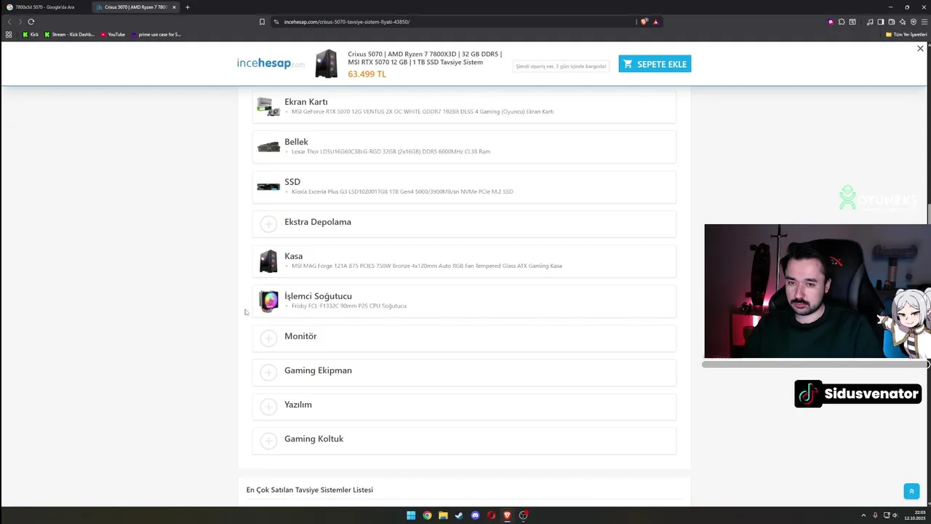Open Google Chrome from the taskbar
This screenshot has width=931, height=524.
tap(427, 515)
